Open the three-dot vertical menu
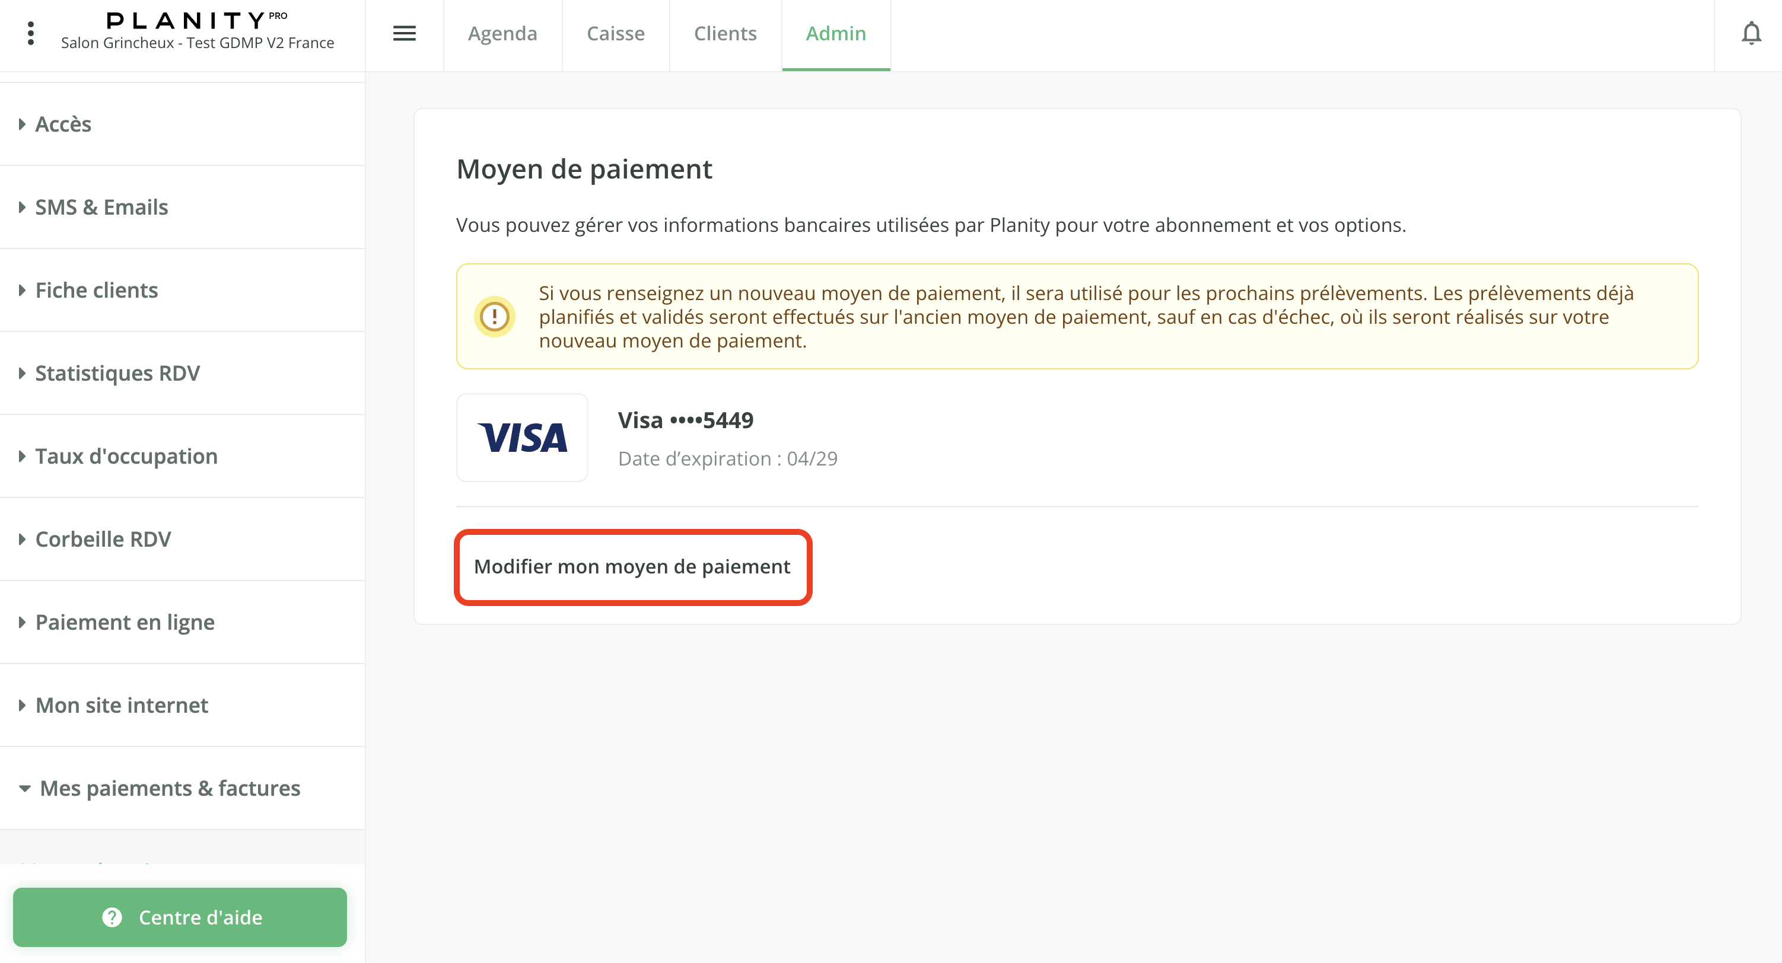Viewport: 1782px width, 963px height. click(x=30, y=33)
